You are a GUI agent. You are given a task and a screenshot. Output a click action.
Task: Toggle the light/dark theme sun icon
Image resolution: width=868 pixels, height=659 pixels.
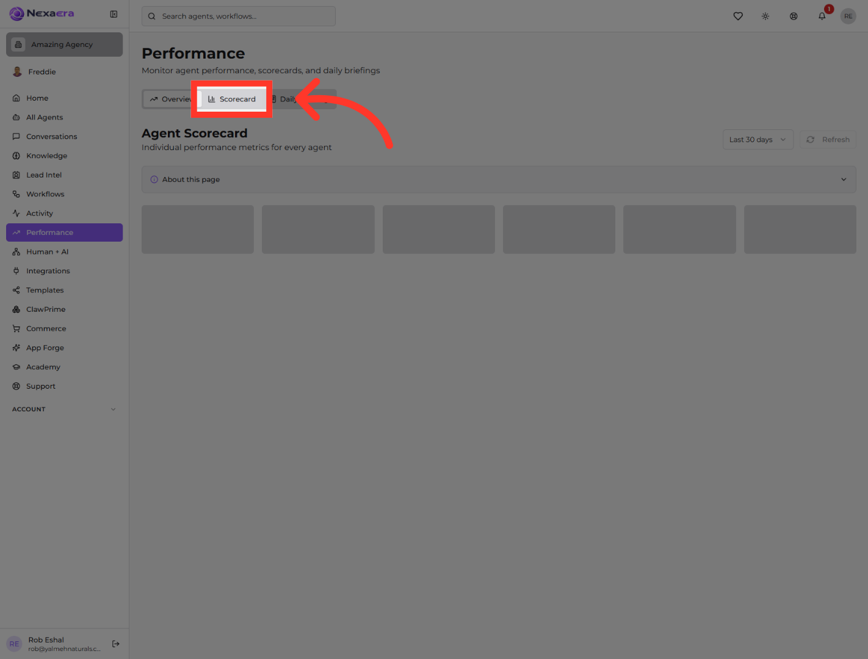click(x=765, y=16)
